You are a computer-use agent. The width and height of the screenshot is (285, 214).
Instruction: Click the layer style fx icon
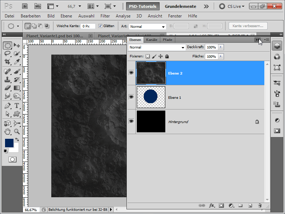[x=212, y=205]
